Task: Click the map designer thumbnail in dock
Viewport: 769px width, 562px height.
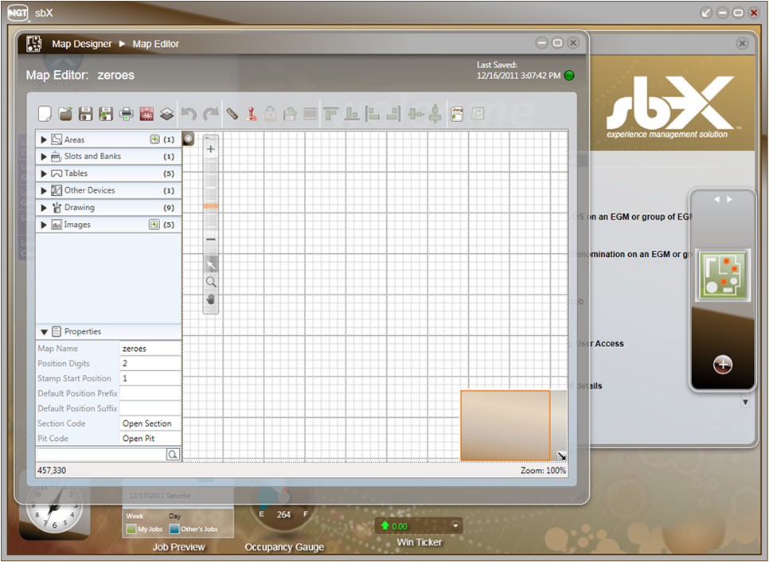Action: [723, 275]
